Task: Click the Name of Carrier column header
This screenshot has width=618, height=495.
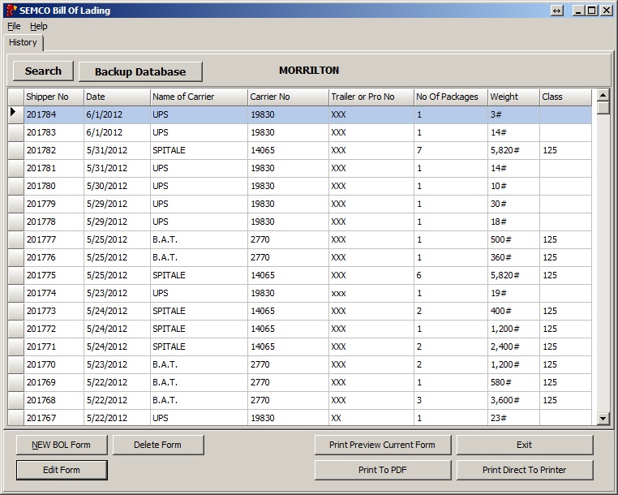Action: click(x=198, y=97)
